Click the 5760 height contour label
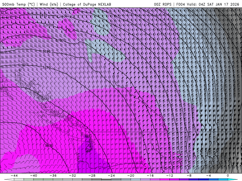 (47, 52)
